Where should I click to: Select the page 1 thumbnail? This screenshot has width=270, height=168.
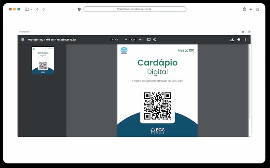[x=43, y=60]
